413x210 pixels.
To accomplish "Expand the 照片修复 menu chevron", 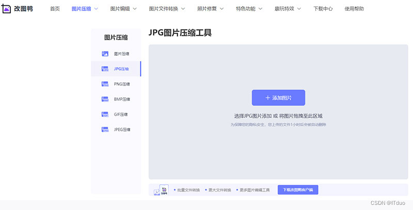I will coord(222,9).
